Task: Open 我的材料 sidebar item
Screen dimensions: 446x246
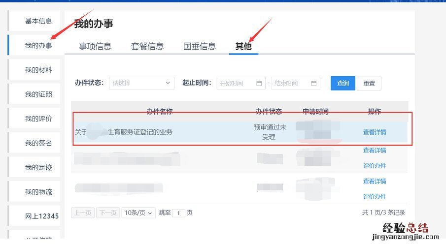Action: click(34, 69)
